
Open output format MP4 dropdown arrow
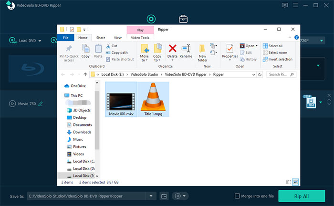click(321, 103)
